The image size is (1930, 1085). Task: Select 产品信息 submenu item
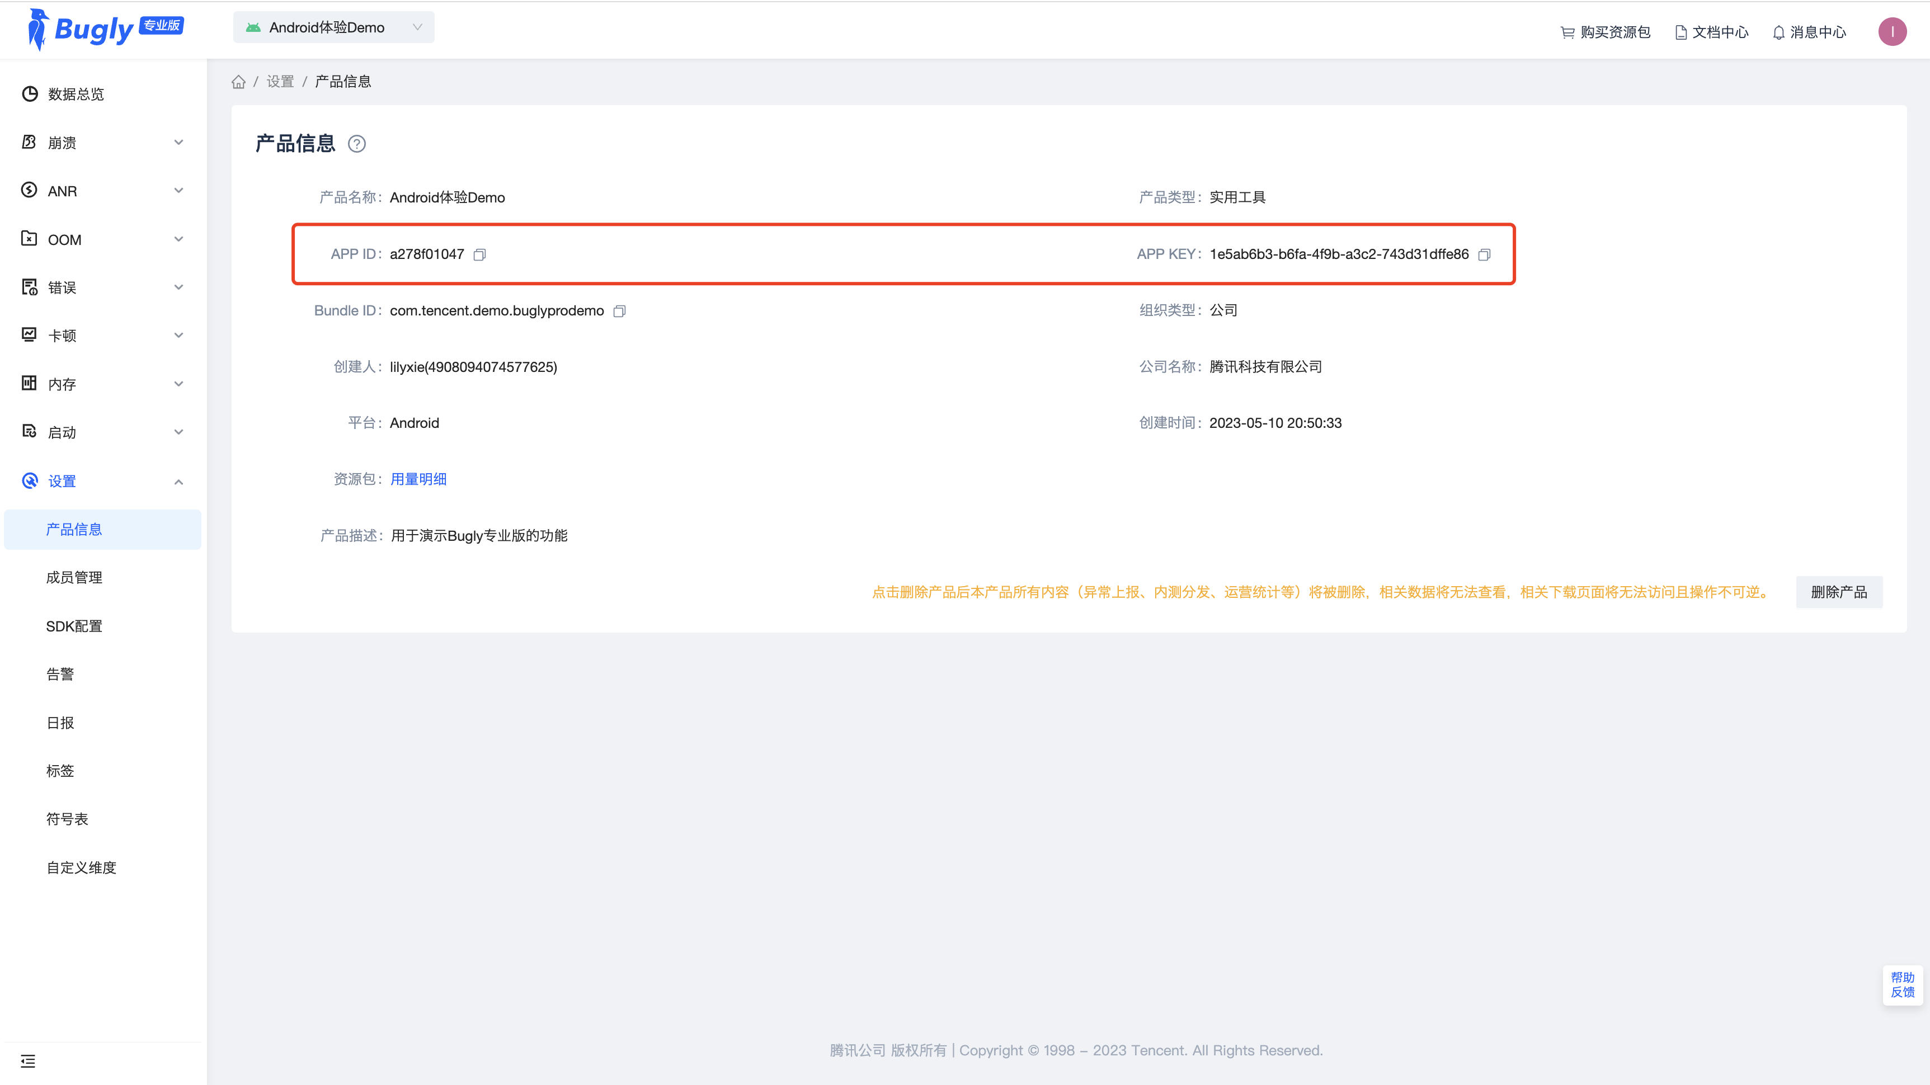pos(102,530)
